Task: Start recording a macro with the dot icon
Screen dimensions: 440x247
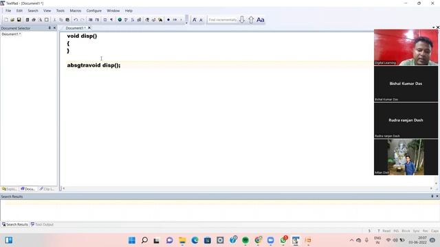Action: coord(168,20)
